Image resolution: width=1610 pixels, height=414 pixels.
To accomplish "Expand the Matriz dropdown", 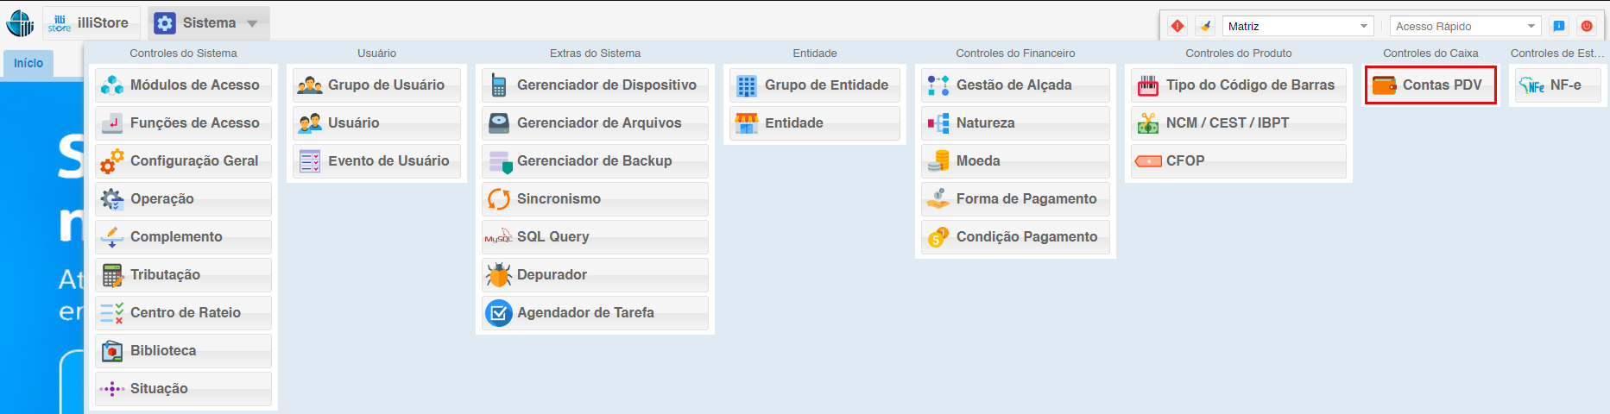I will pyautogui.click(x=1297, y=26).
